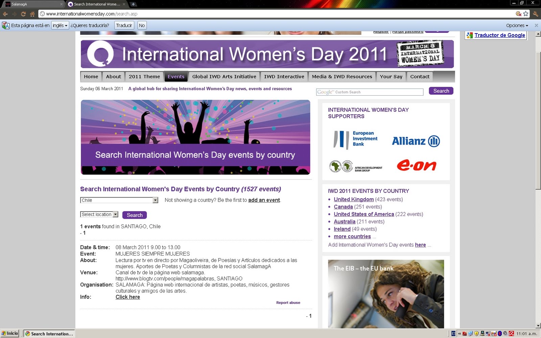Click the browser address bar URL
541x338 pixels.
(91, 14)
